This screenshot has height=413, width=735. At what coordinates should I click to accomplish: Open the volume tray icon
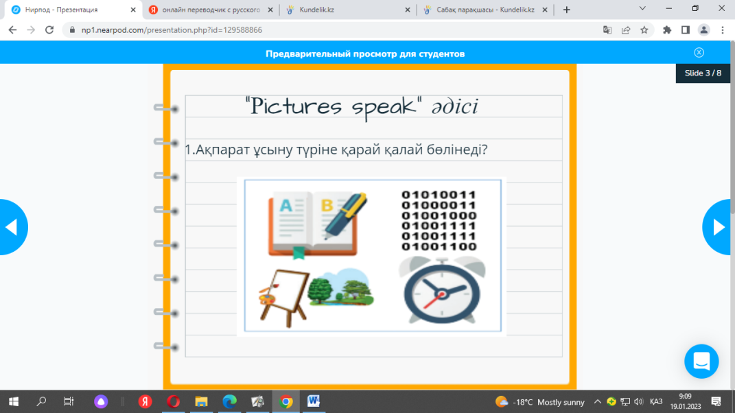[x=638, y=402]
